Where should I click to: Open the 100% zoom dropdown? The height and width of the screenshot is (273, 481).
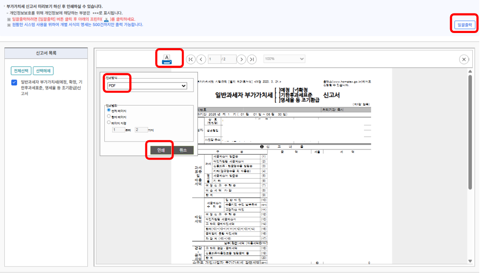(x=284, y=59)
